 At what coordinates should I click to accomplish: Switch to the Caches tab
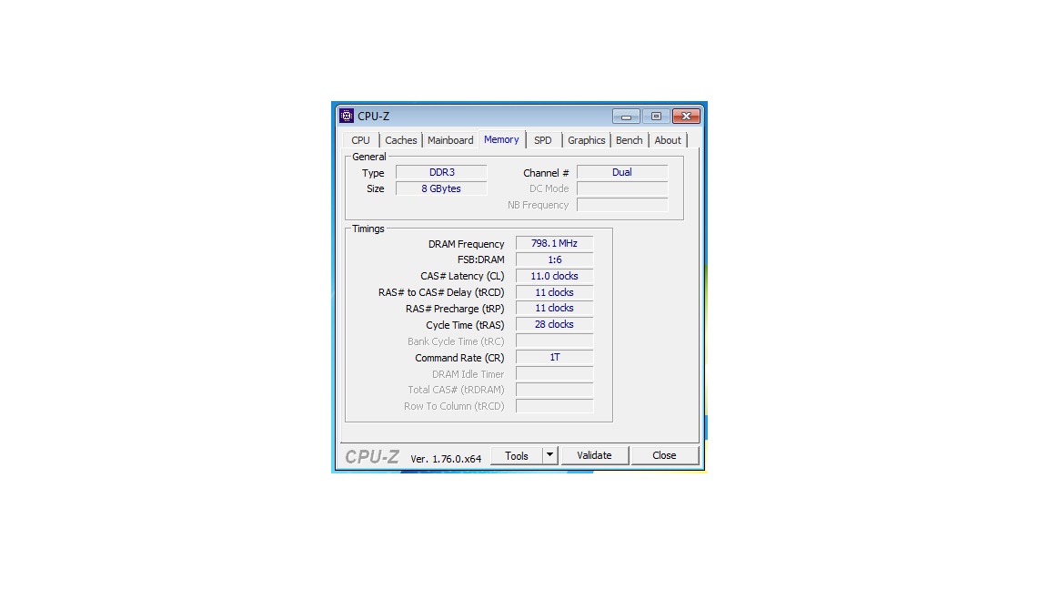(x=401, y=140)
